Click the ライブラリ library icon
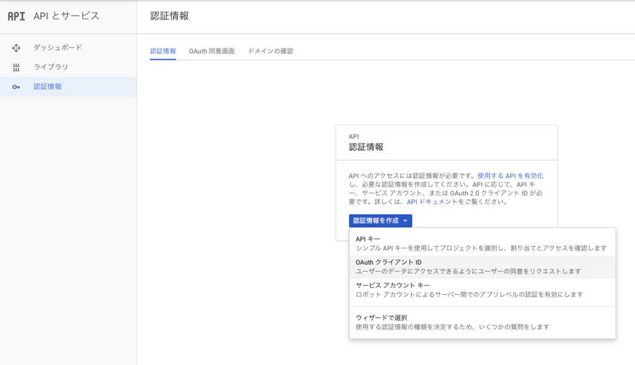 click(x=16, y=67)
